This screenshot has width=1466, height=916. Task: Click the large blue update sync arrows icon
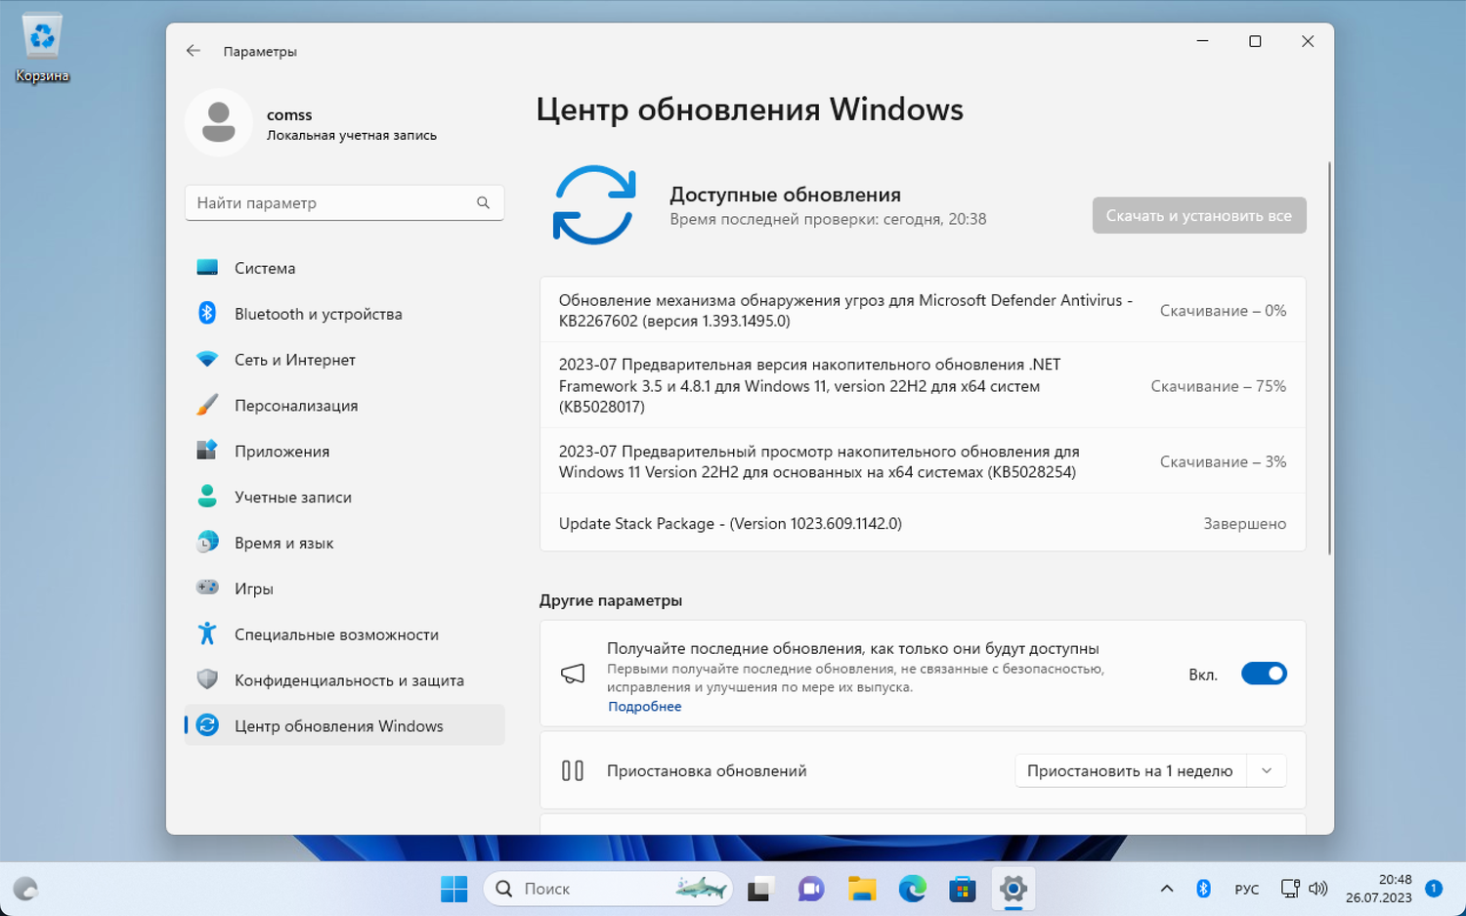point(594,205)
